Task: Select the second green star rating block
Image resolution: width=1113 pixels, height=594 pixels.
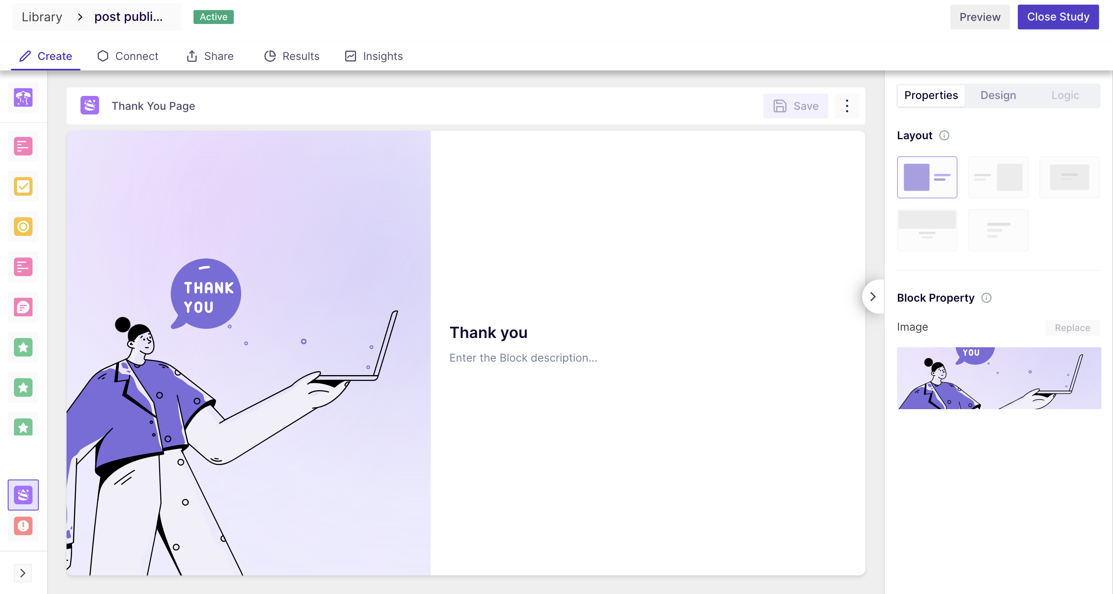Action: point(23,387)
